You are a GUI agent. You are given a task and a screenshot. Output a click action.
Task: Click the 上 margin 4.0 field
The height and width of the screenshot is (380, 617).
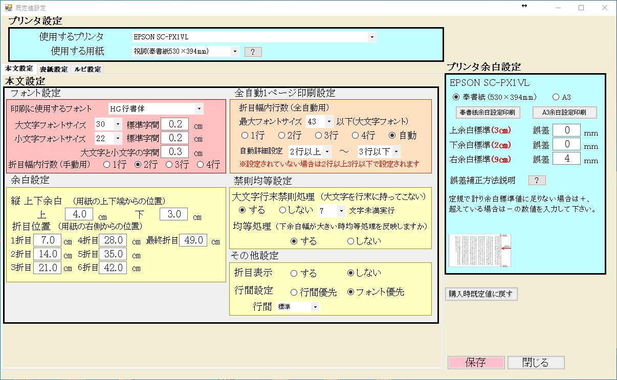tap(79, 214)
